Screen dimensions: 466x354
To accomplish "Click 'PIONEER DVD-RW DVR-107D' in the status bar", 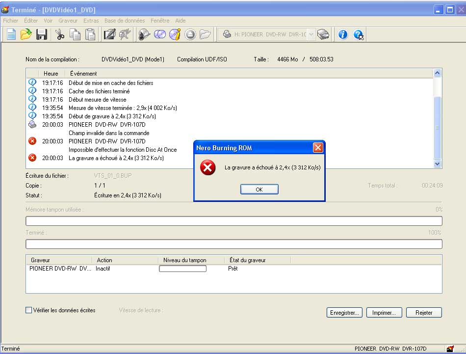I will point(390,349).
